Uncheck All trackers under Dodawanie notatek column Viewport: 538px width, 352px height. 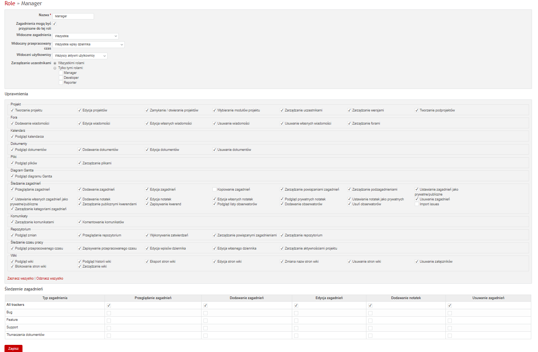[370, 305]
